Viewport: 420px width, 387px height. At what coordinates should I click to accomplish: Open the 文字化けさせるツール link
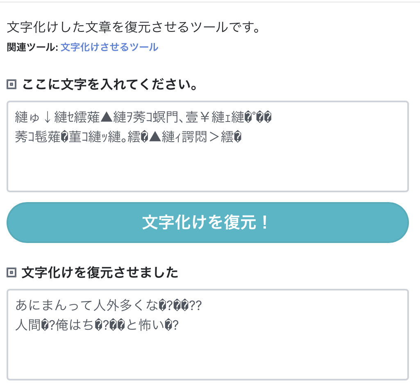109,47
